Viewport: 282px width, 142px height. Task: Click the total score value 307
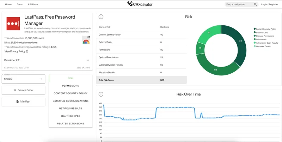[162, 80]
